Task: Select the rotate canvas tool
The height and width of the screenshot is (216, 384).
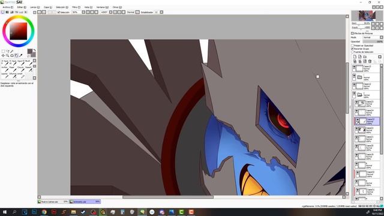Action: pyautogui.click(x=12, y=56)
